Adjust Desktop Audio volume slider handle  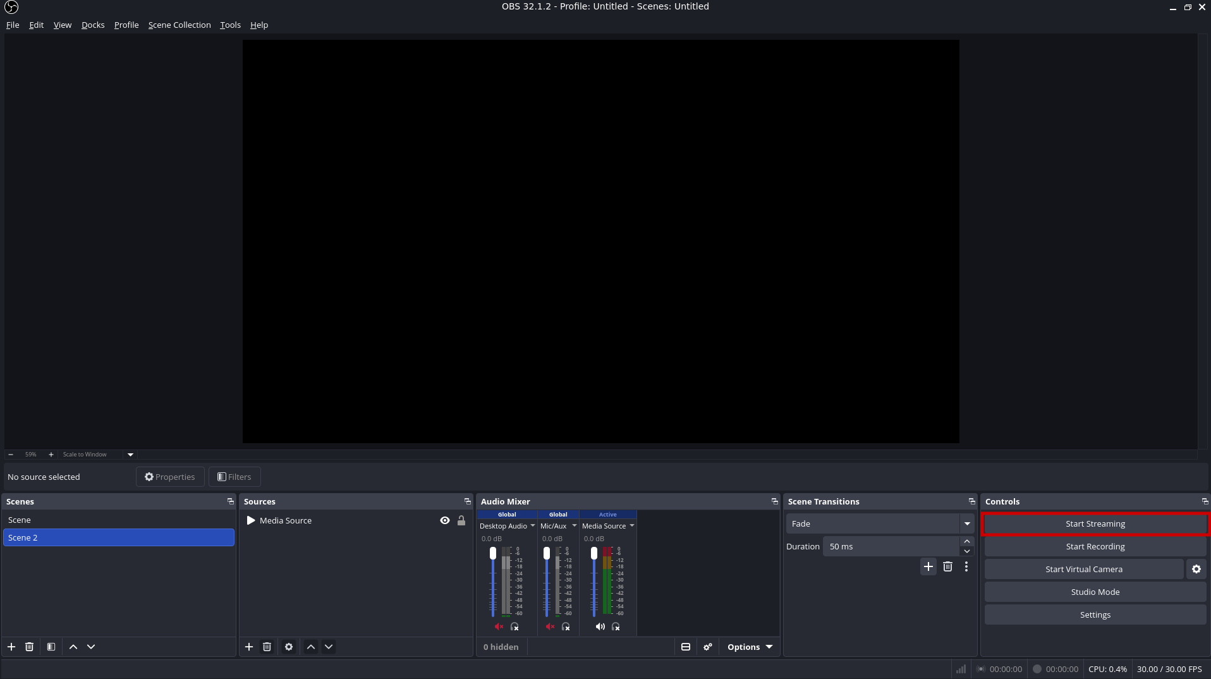pos(493,553)
